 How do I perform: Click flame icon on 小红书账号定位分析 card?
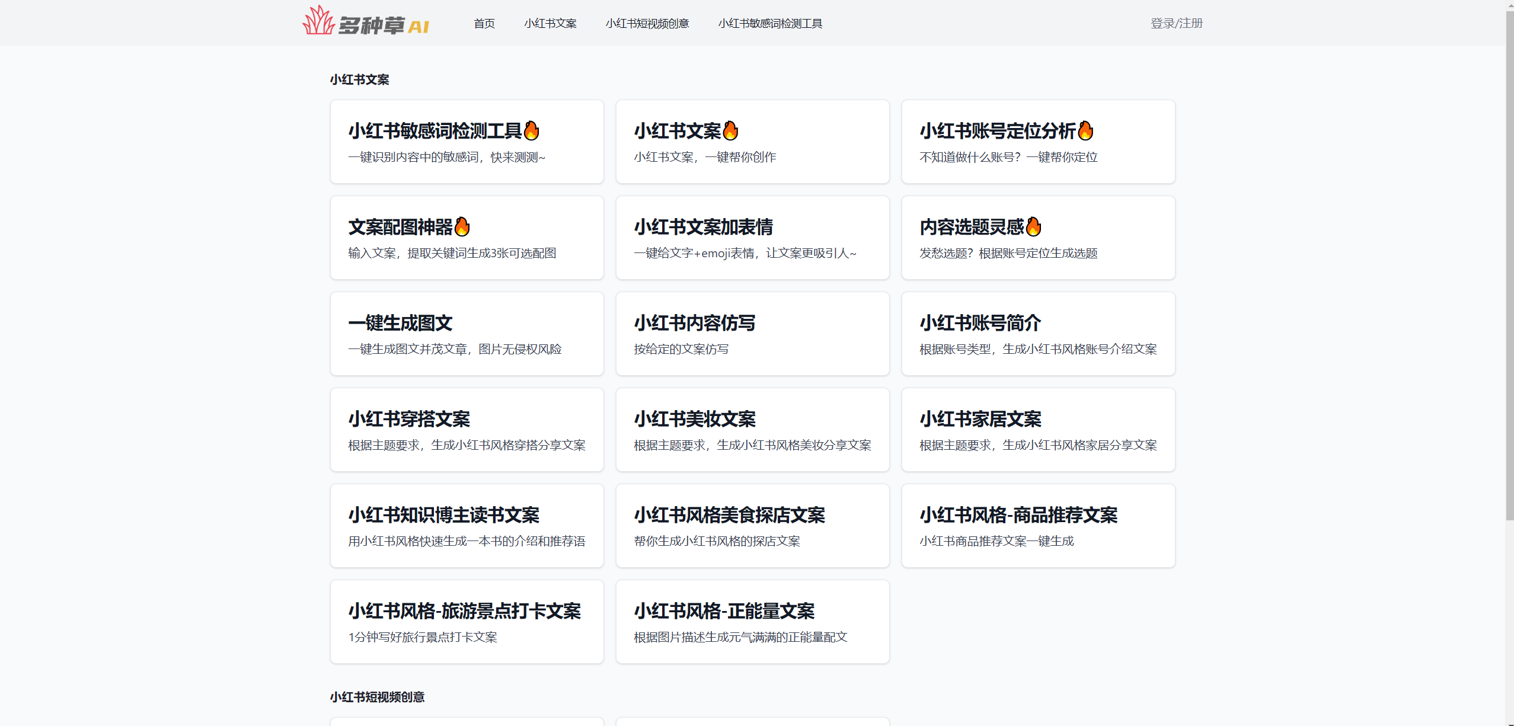coord(1085,130)
